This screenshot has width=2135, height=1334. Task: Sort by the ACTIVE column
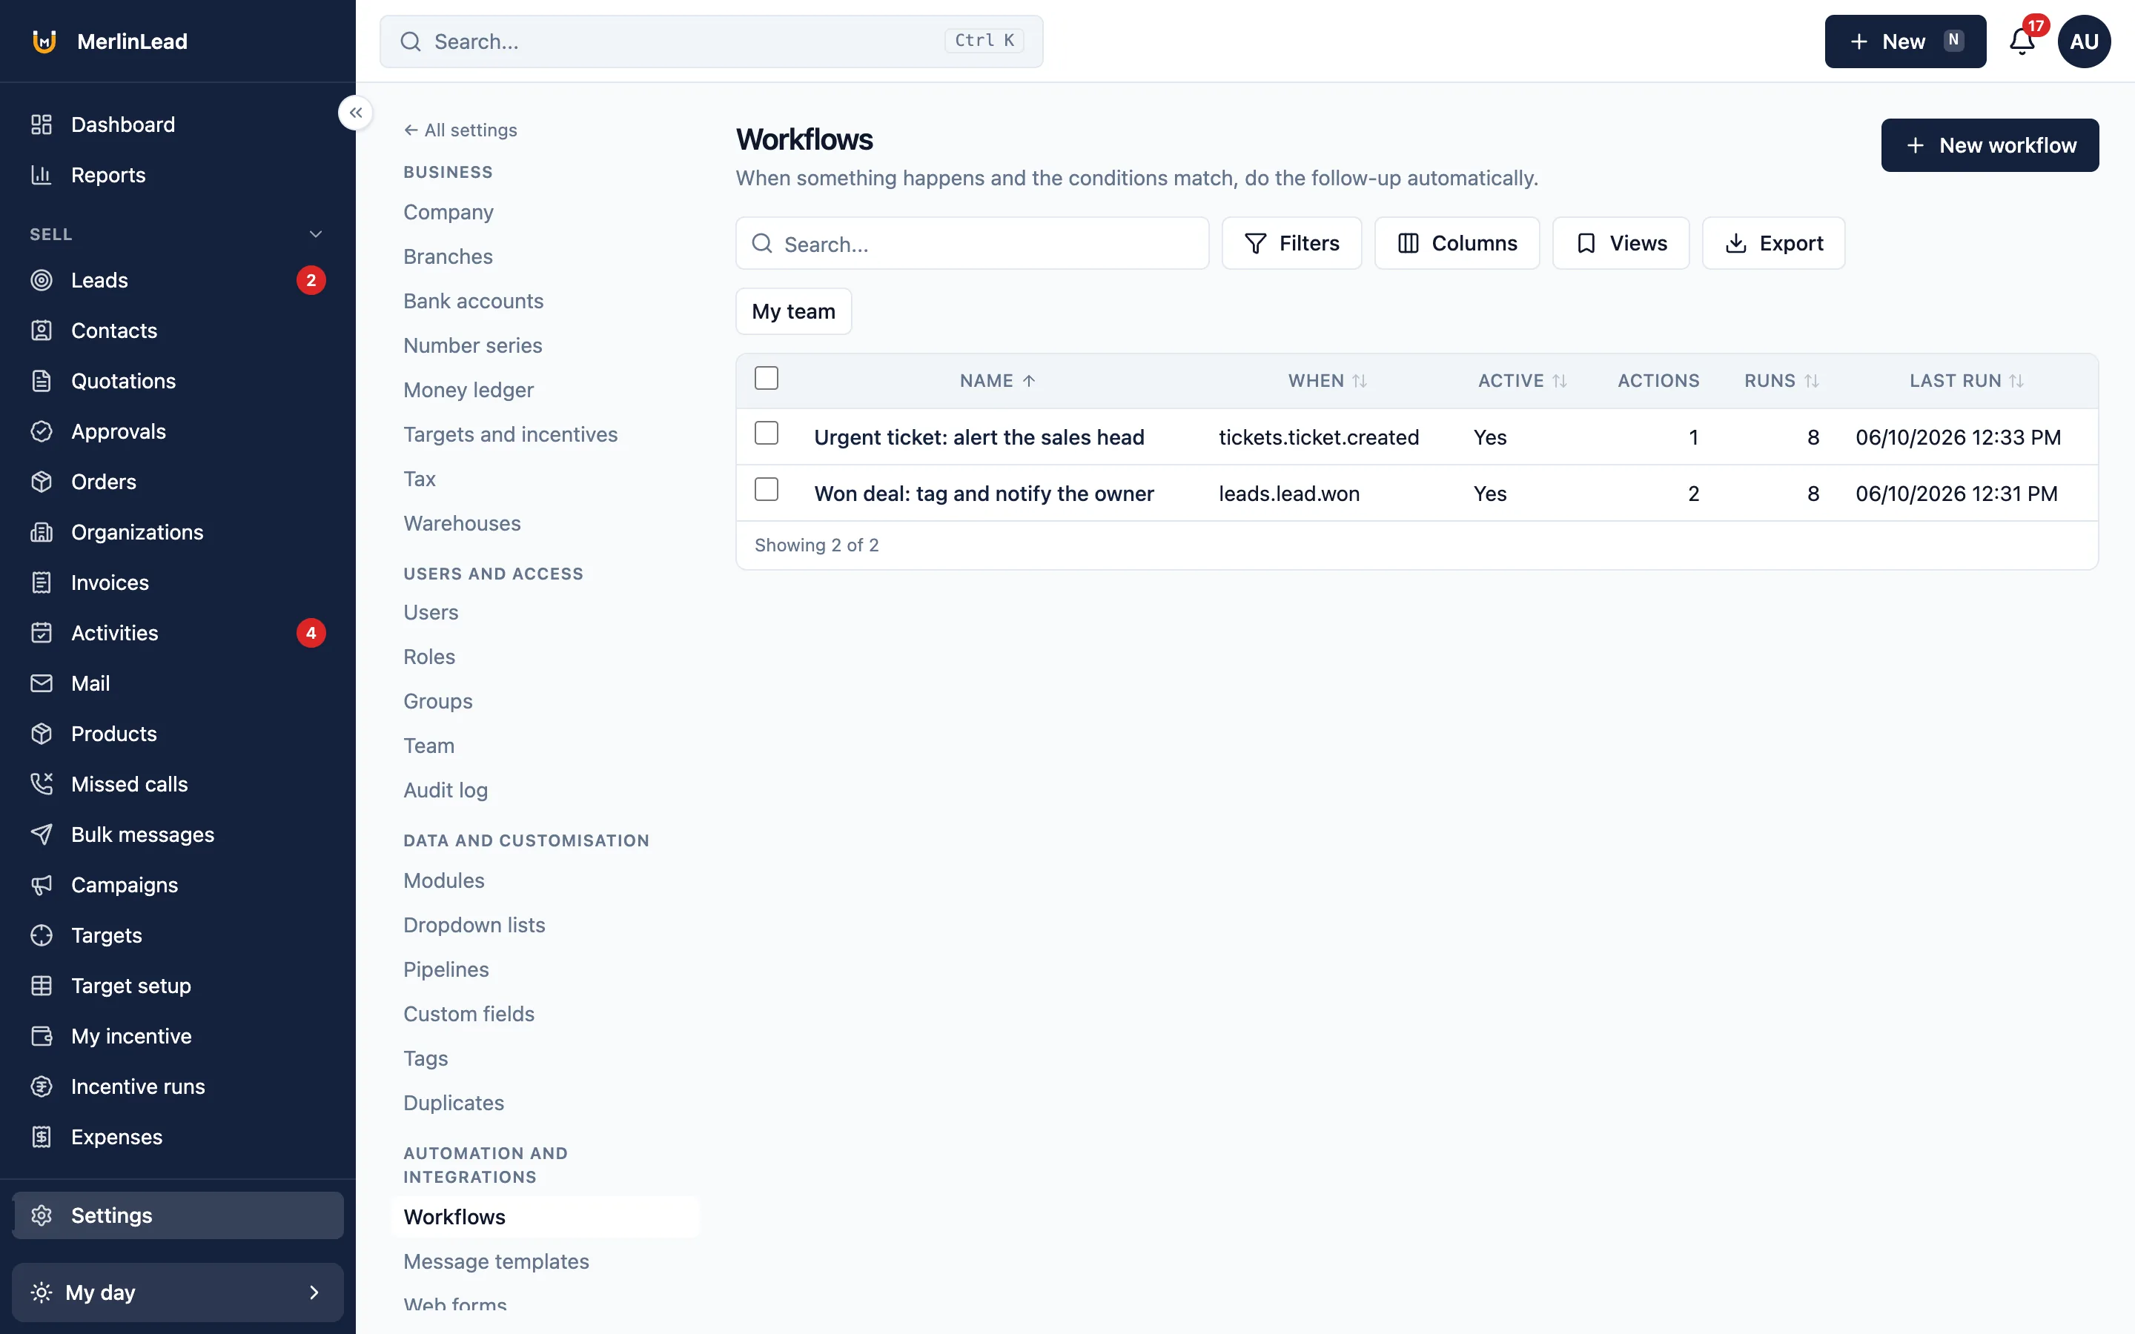point(1522,381)
